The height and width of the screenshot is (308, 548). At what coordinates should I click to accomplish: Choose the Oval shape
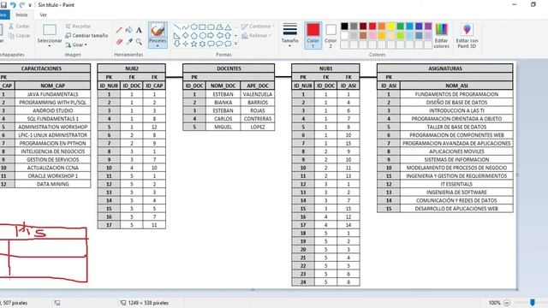click(x=194, y=27)
